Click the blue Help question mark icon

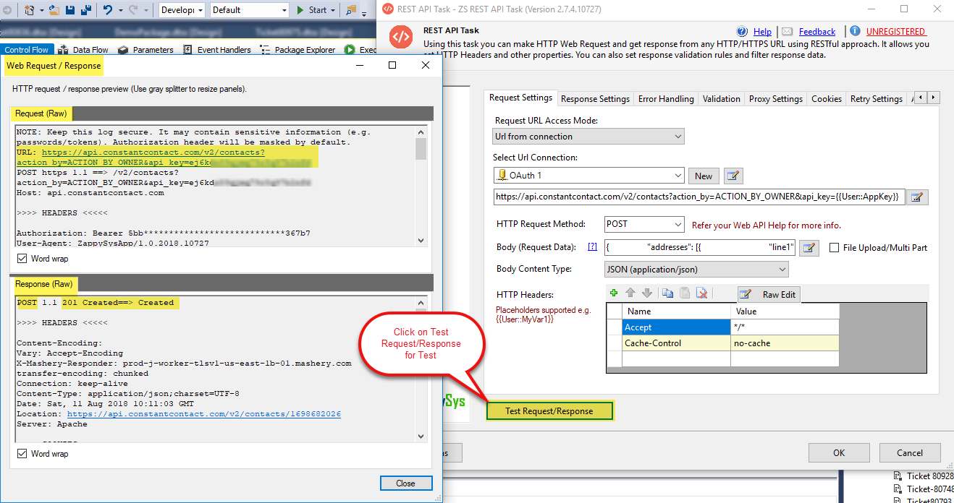point(742,32)
